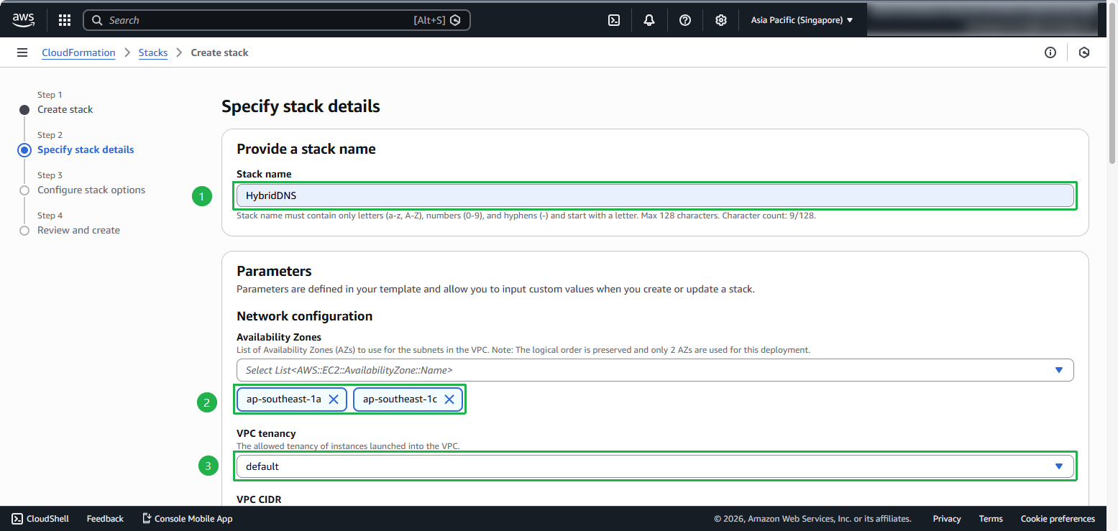Screen dimensions: 1118x531
Task: Remove ap-southeast-1a from selected zones
Action: click(333, 399)
